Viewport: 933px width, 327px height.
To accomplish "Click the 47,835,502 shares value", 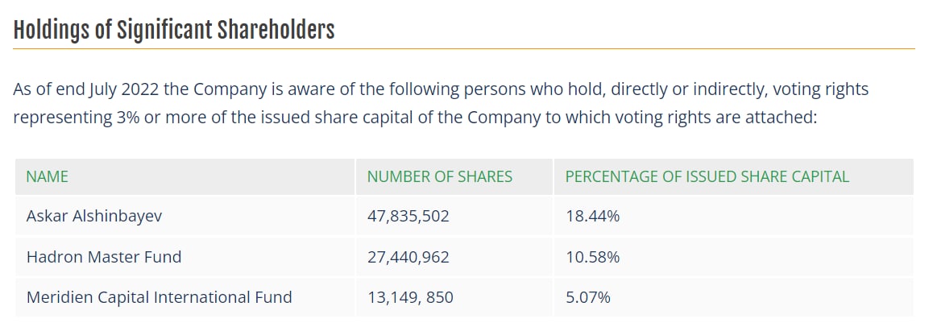I will point(408,216).
